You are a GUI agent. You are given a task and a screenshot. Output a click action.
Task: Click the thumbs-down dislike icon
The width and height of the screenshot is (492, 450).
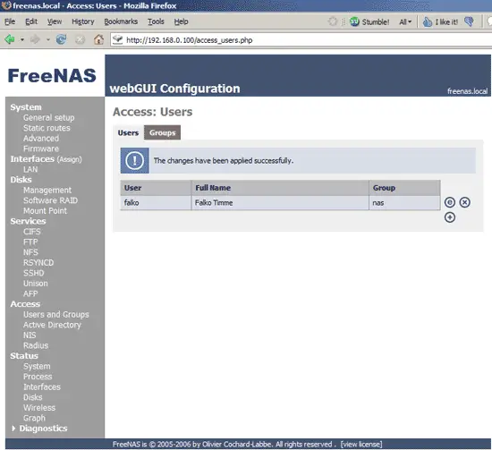point(469,21)
